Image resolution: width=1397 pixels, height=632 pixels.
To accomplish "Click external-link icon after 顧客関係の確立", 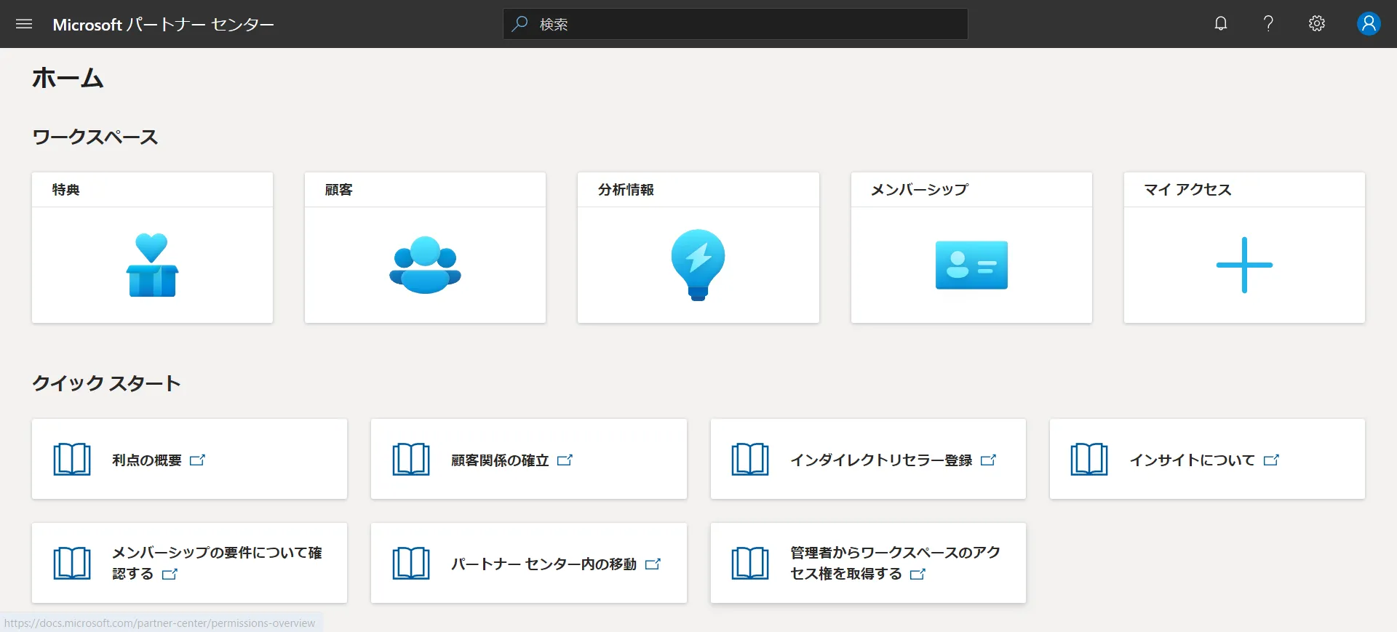I will pyautogui.click(x=565, y=460).
